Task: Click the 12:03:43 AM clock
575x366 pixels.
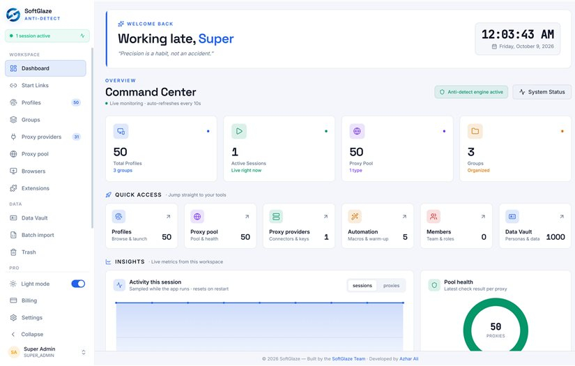Action: tap(518, 34)
